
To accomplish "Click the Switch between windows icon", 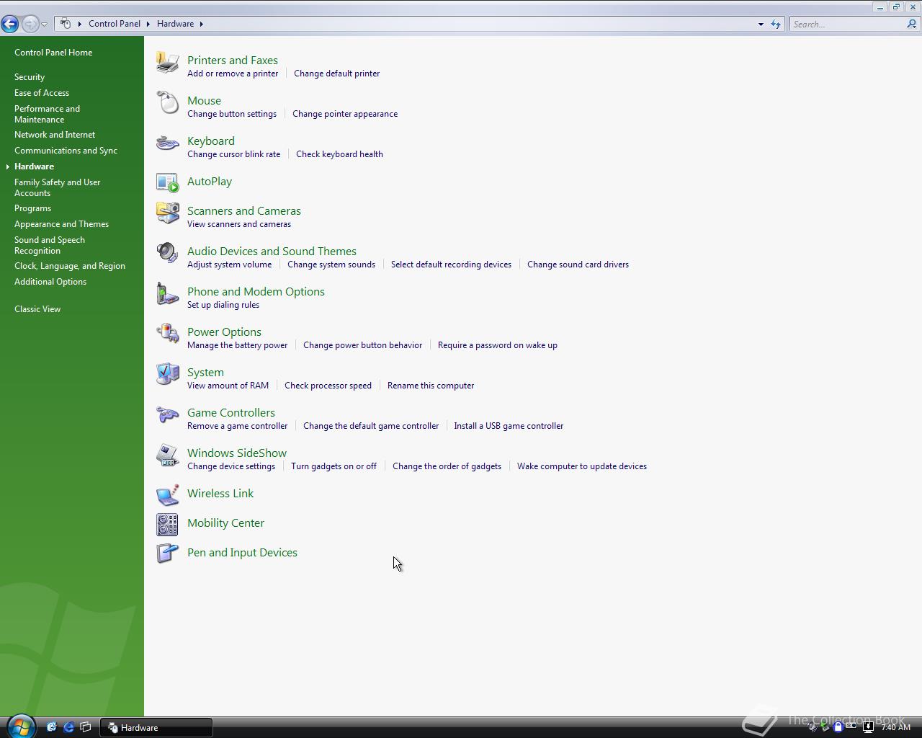I will tap(86, 727).
